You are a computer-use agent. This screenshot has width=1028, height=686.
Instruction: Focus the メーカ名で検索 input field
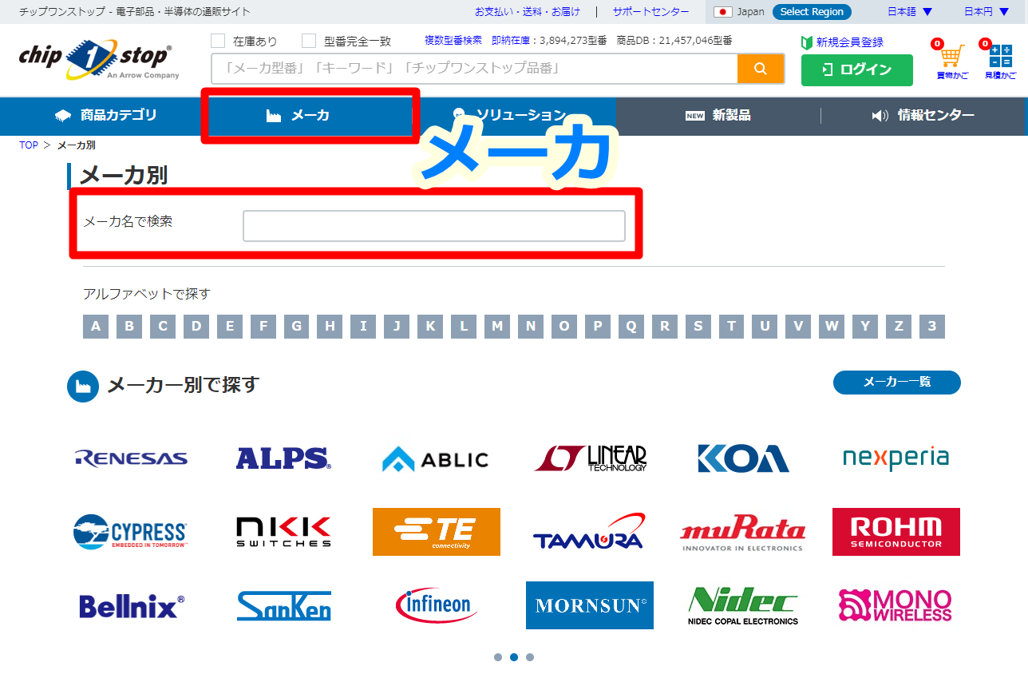[433, 226]
